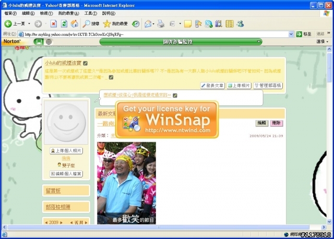Open the 部落格相簿 blog album link
This screenshot has height=239, width=334.
pos(58,207)
